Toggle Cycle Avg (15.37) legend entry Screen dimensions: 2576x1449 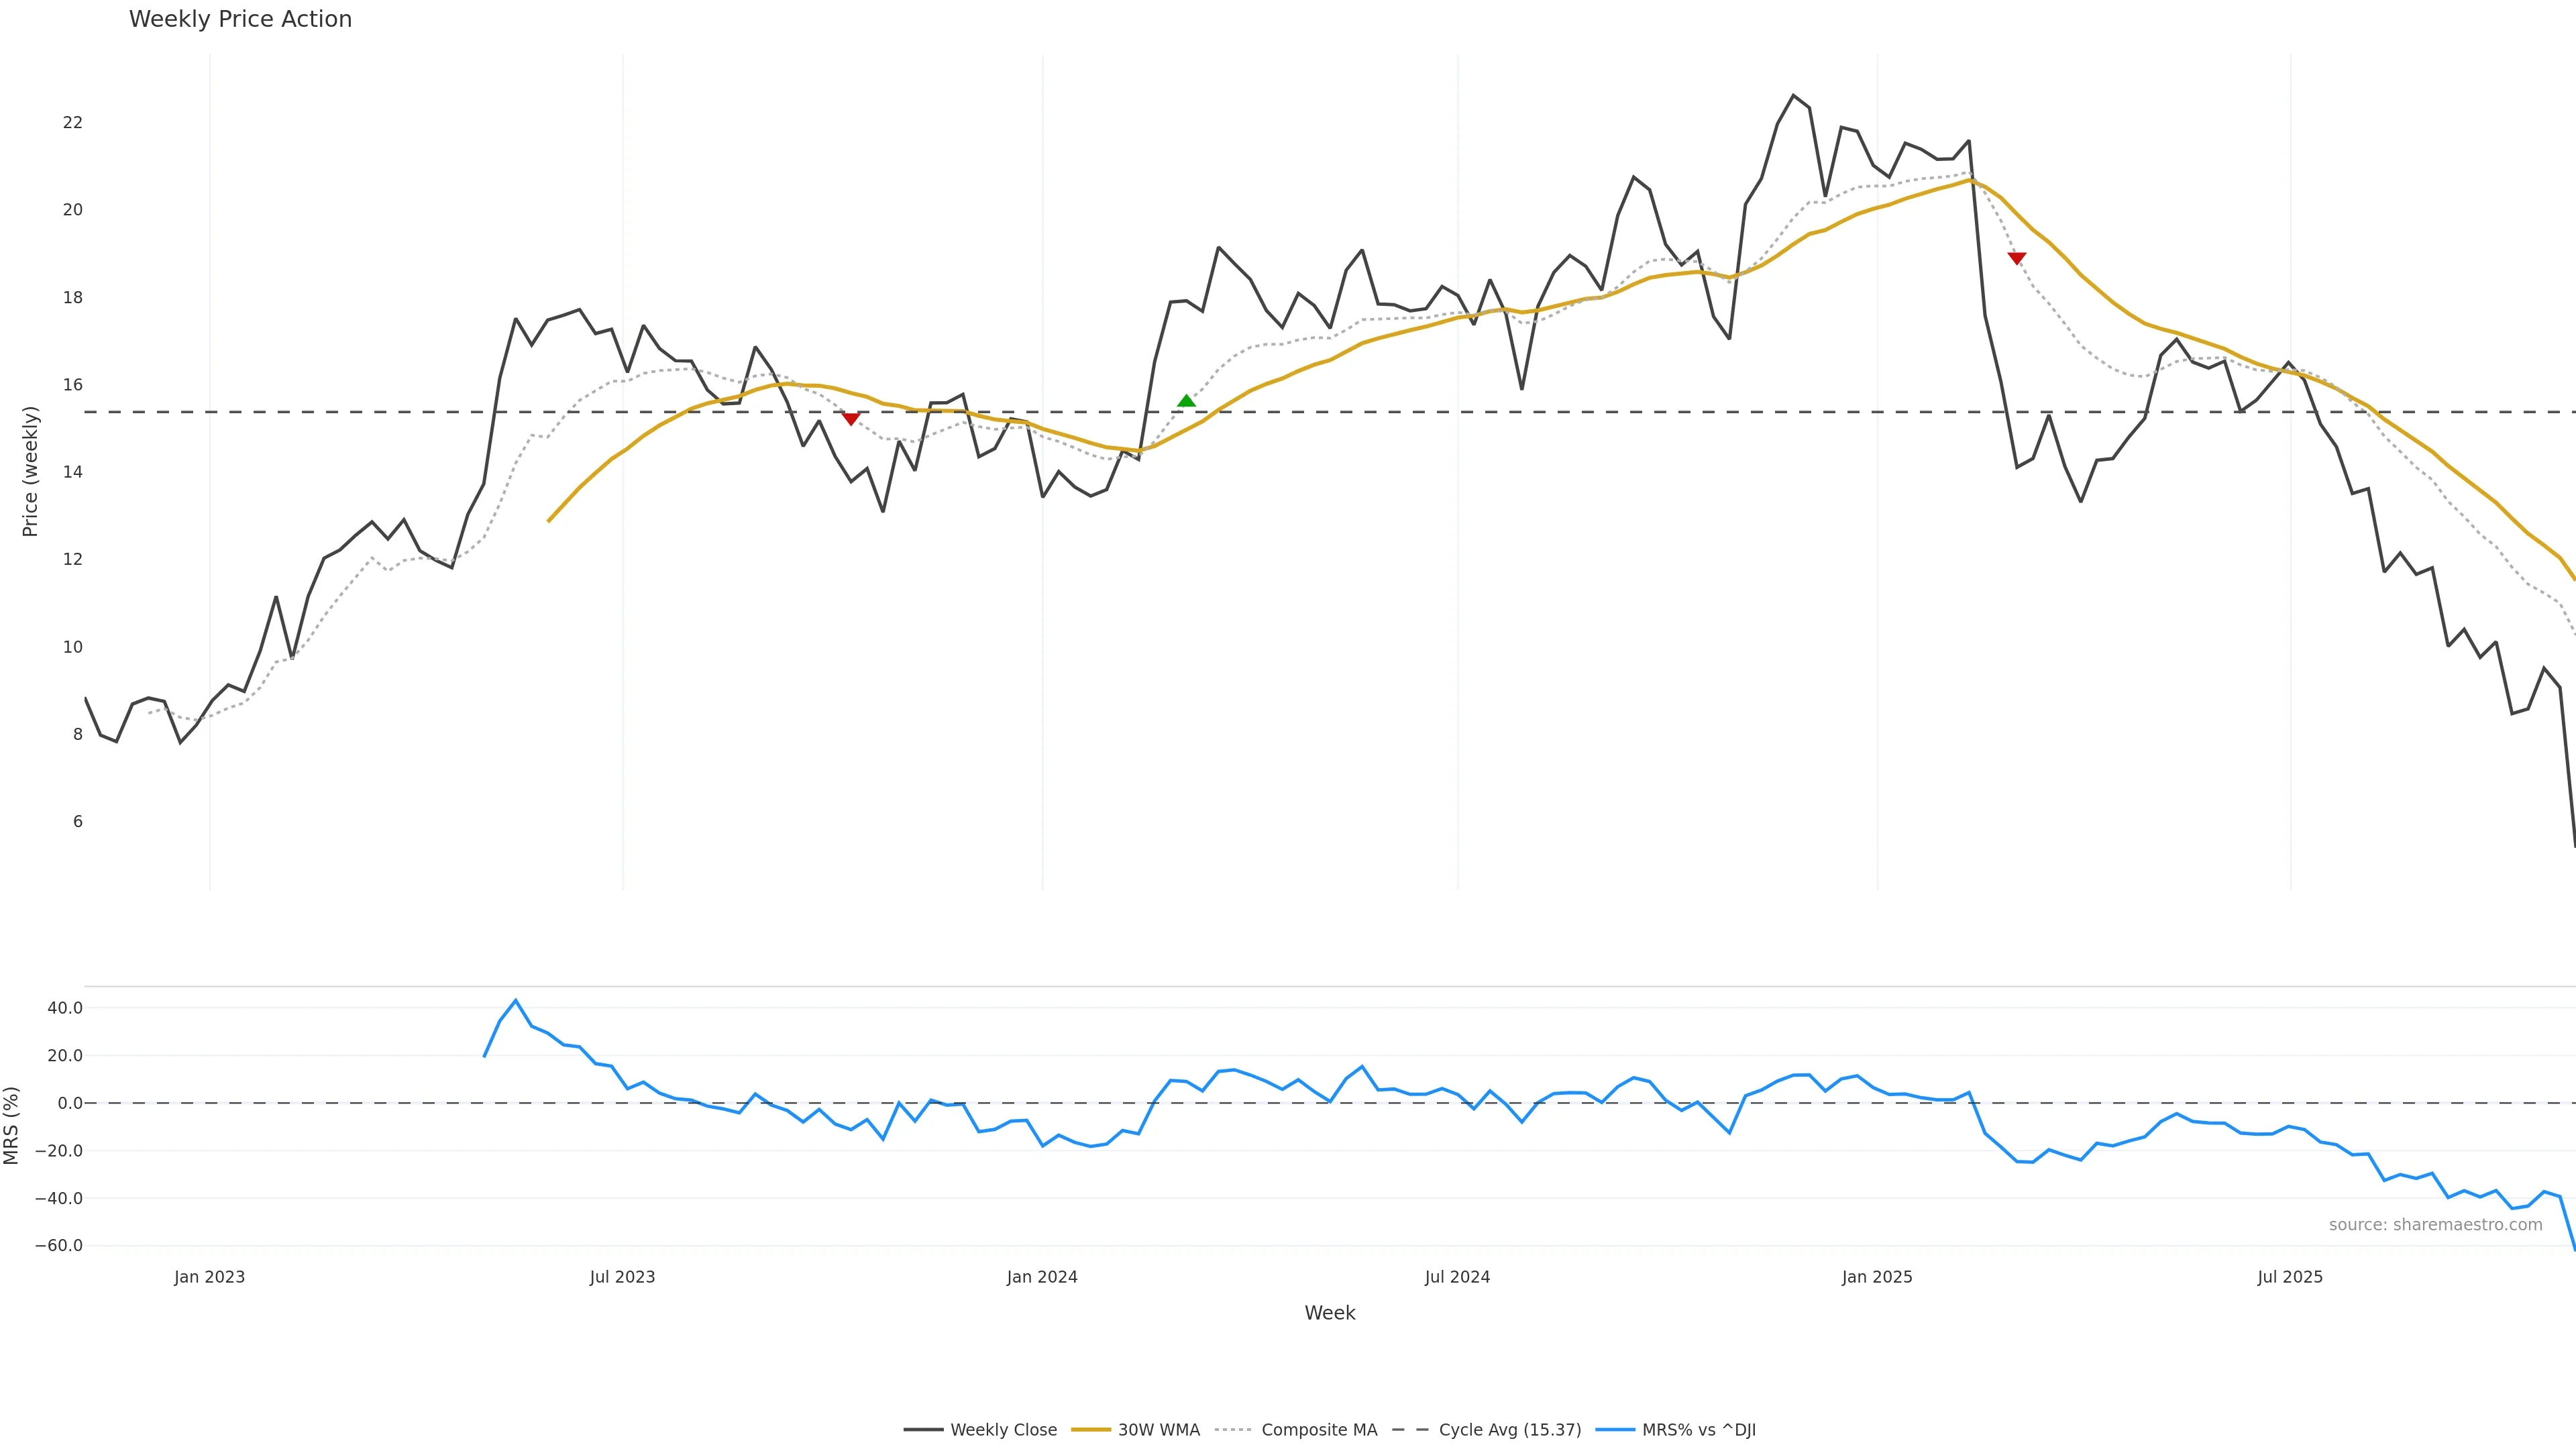tap(1510, 1430)
